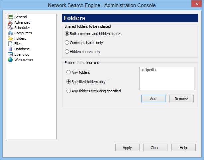Viewport: 204px width, 160px height.
Task: Open the General settings page
Action: coord(21,17)
